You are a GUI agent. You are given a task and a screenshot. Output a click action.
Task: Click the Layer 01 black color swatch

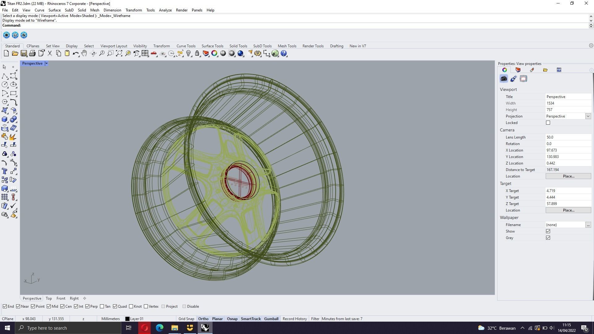point(127,319)
